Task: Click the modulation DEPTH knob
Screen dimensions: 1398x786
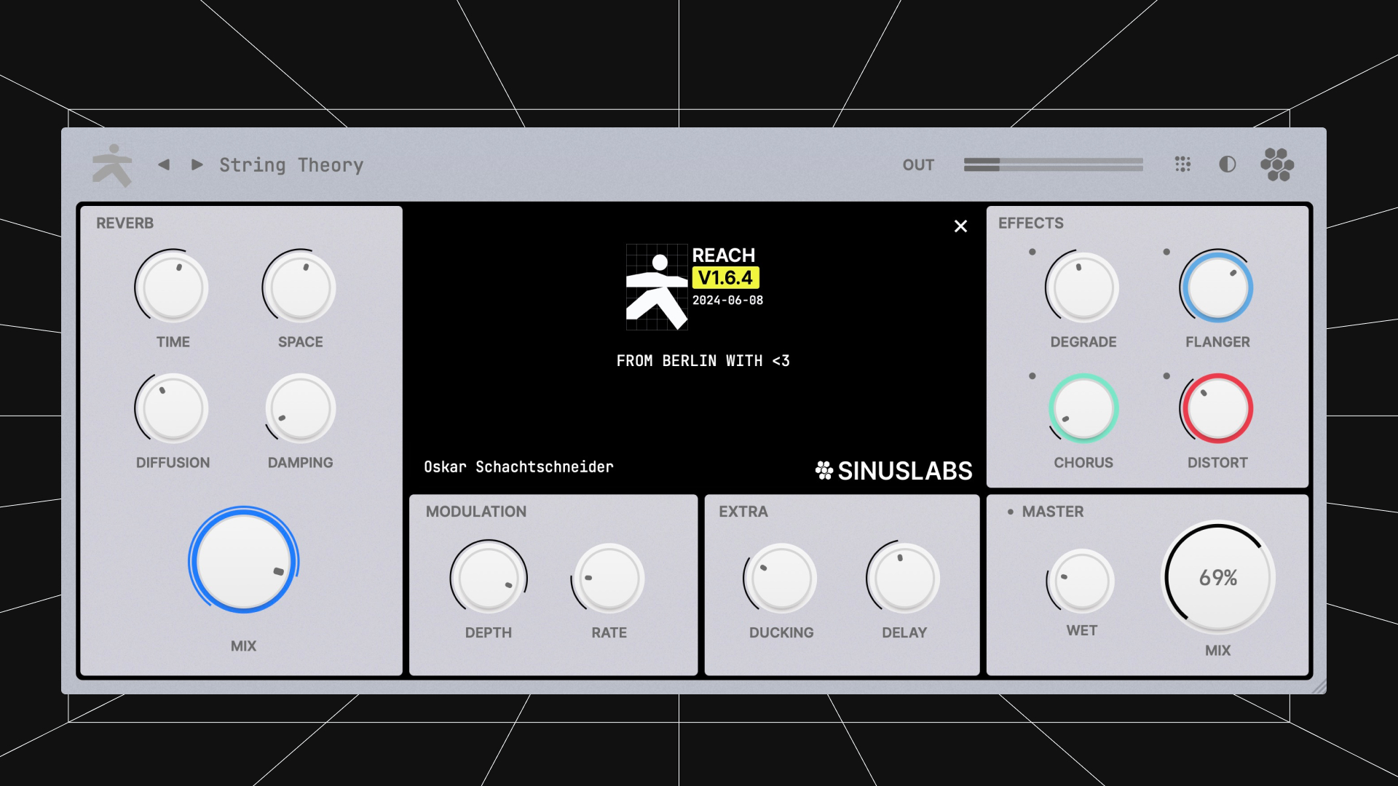Action: click(489, 578)
